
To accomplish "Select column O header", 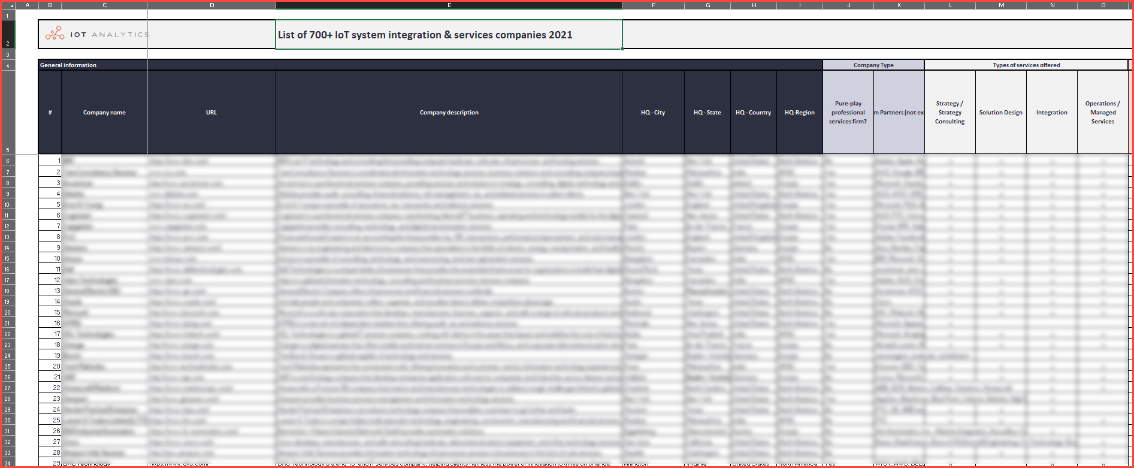I will pos(1103,5).
